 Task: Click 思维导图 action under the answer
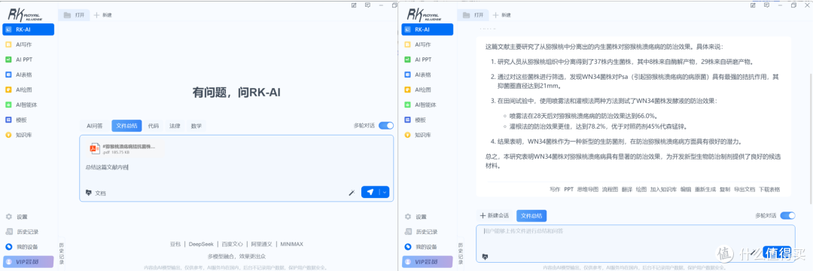click(588, 190)
